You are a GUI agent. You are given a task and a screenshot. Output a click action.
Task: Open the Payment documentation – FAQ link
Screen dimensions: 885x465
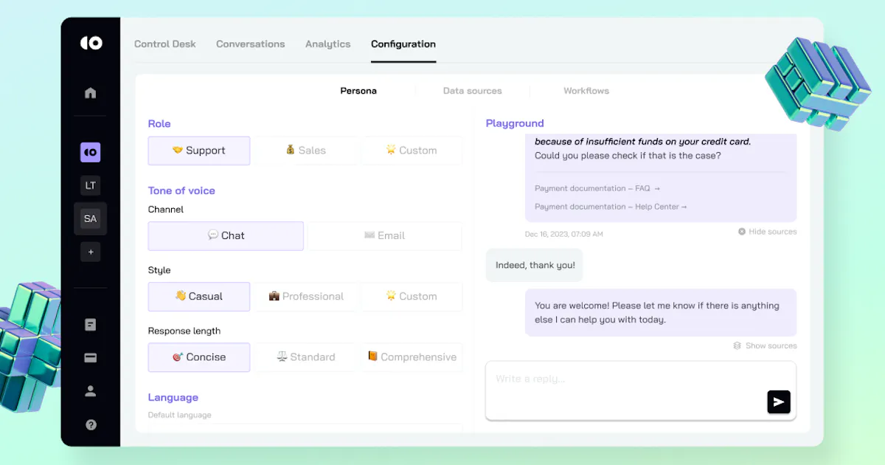tap(597, 188)
